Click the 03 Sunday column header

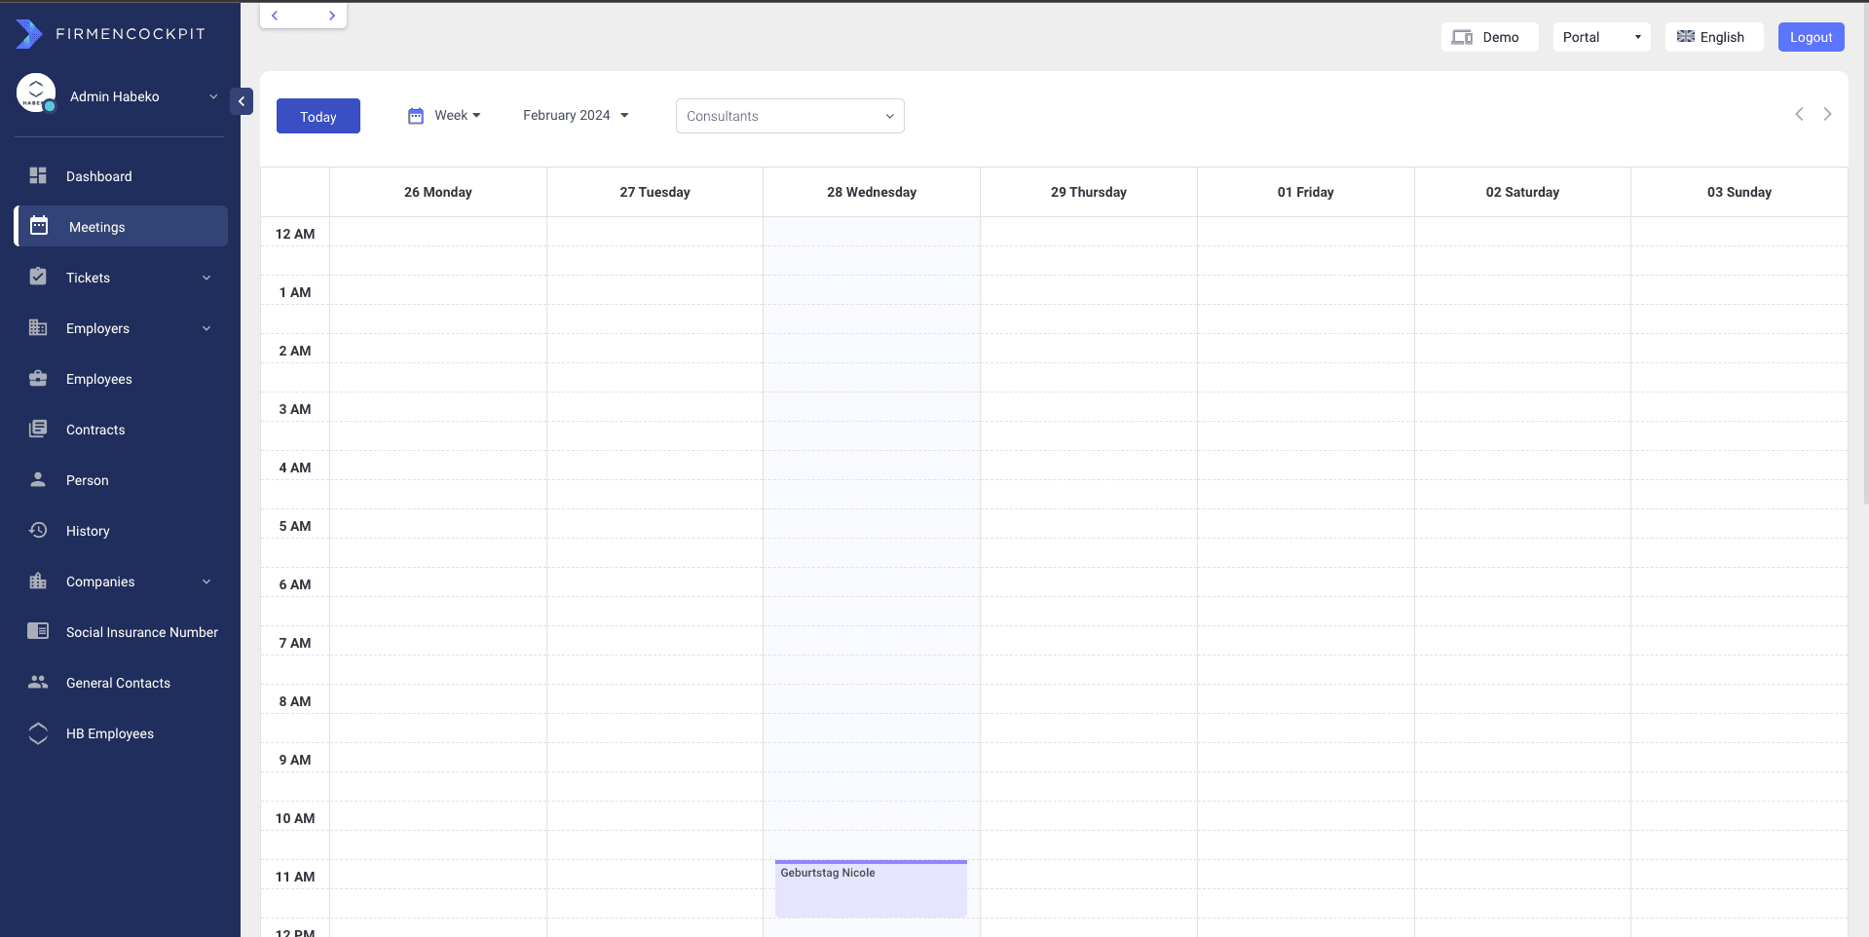click(x=1739, y=192)
